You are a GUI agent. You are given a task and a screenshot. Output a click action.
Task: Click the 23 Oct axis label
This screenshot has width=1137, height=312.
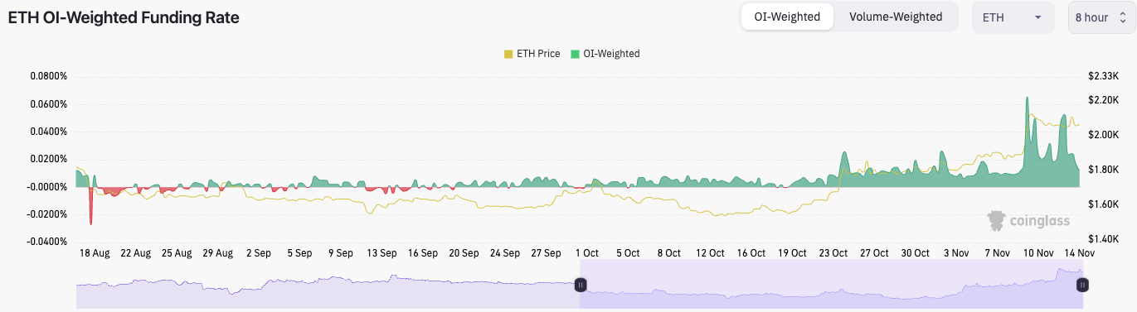[x=833, y=253]
